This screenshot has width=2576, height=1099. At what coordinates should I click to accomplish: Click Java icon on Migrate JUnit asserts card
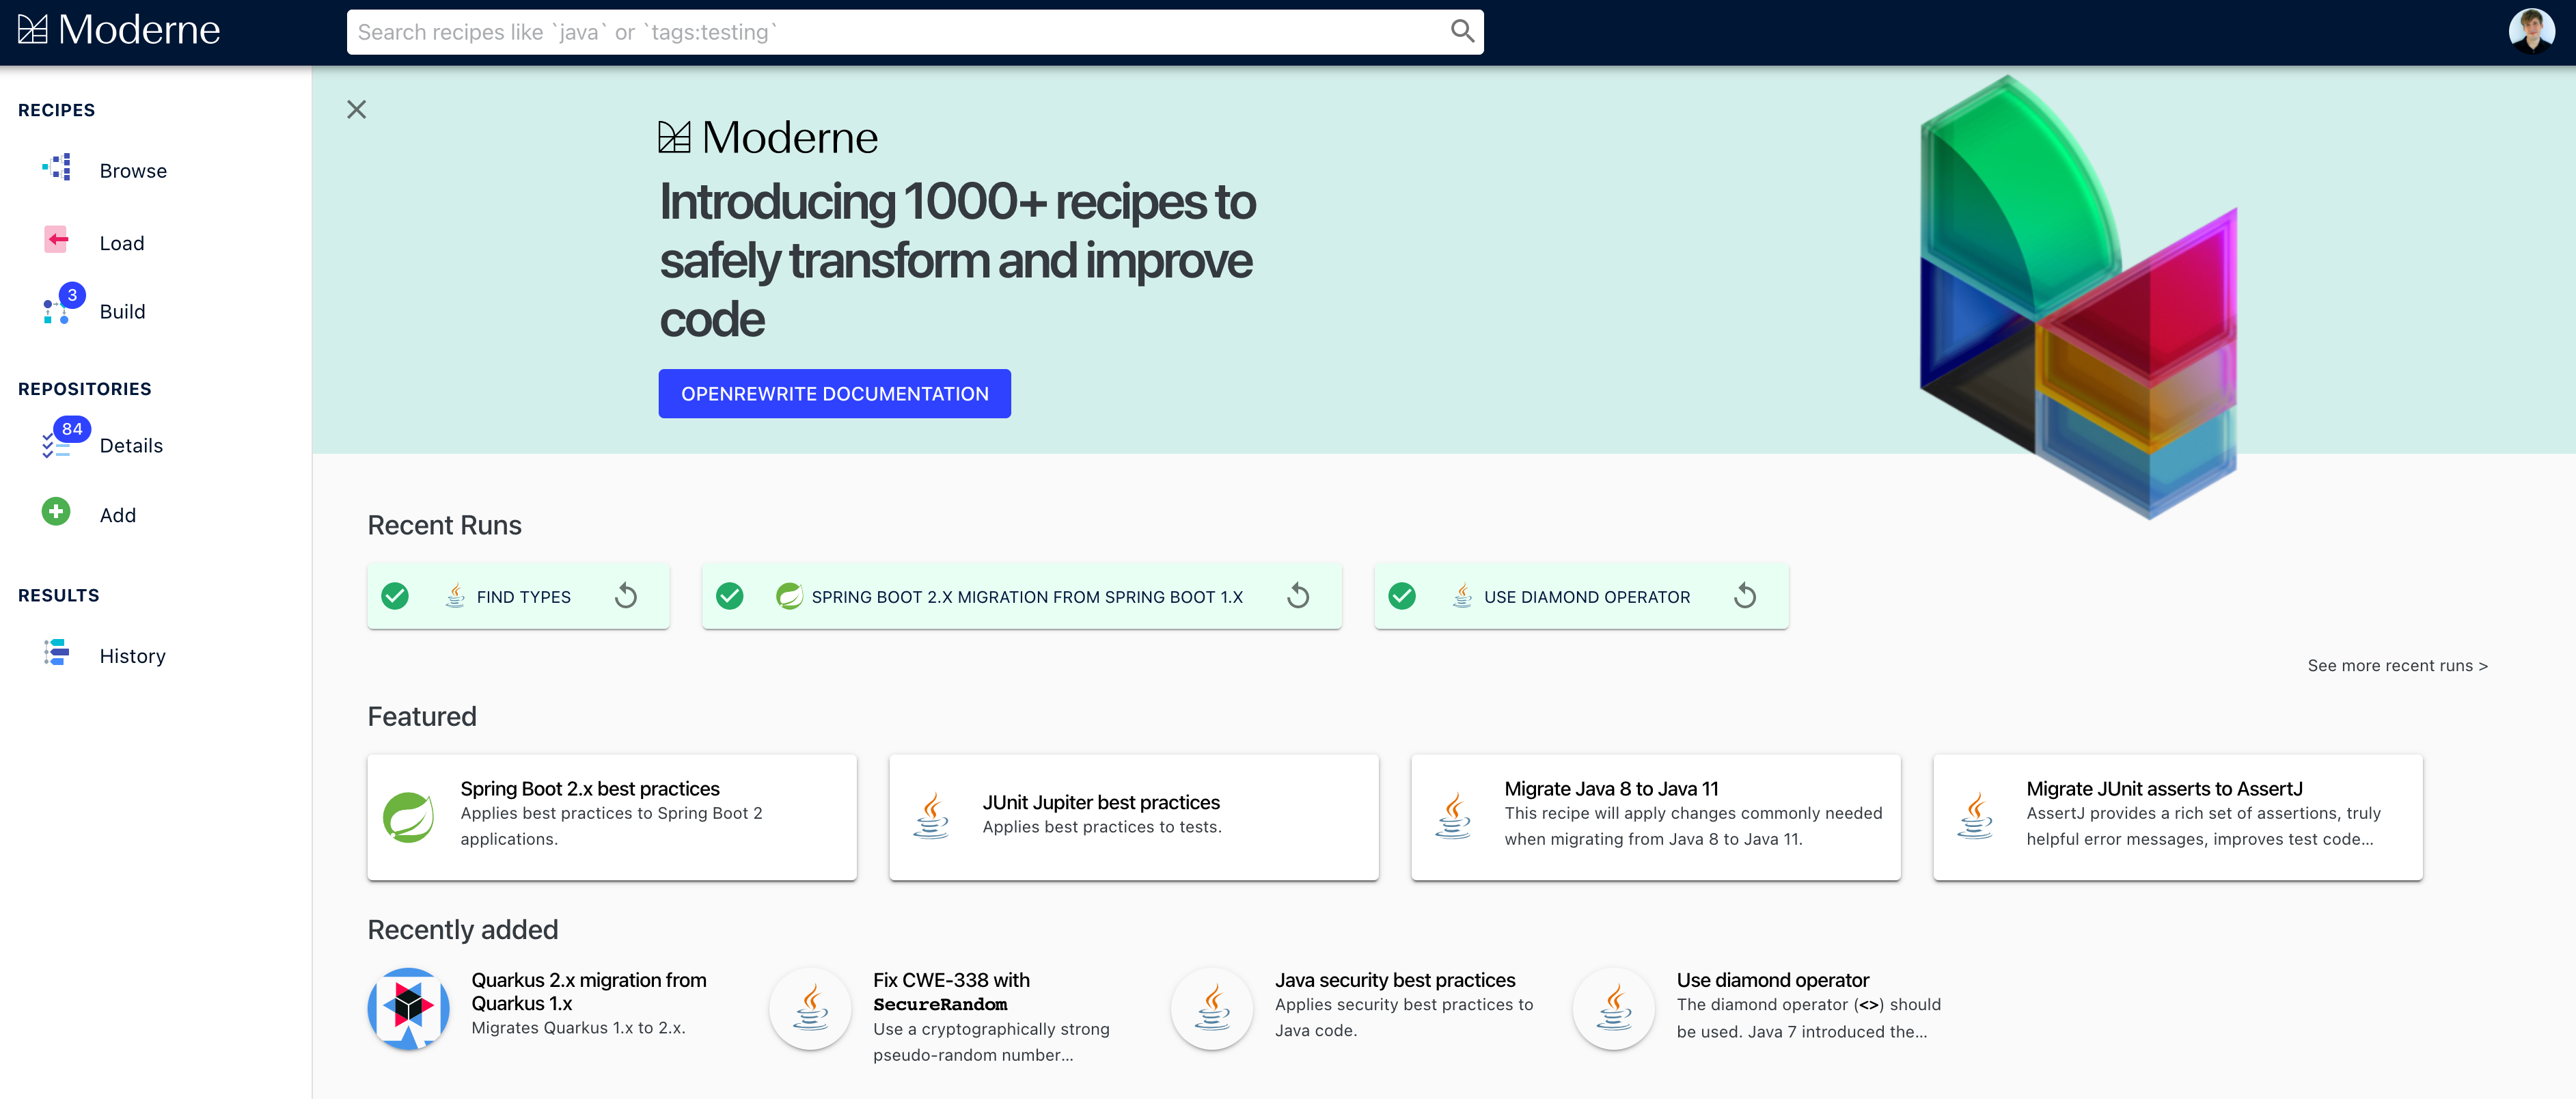(1975, 816)
